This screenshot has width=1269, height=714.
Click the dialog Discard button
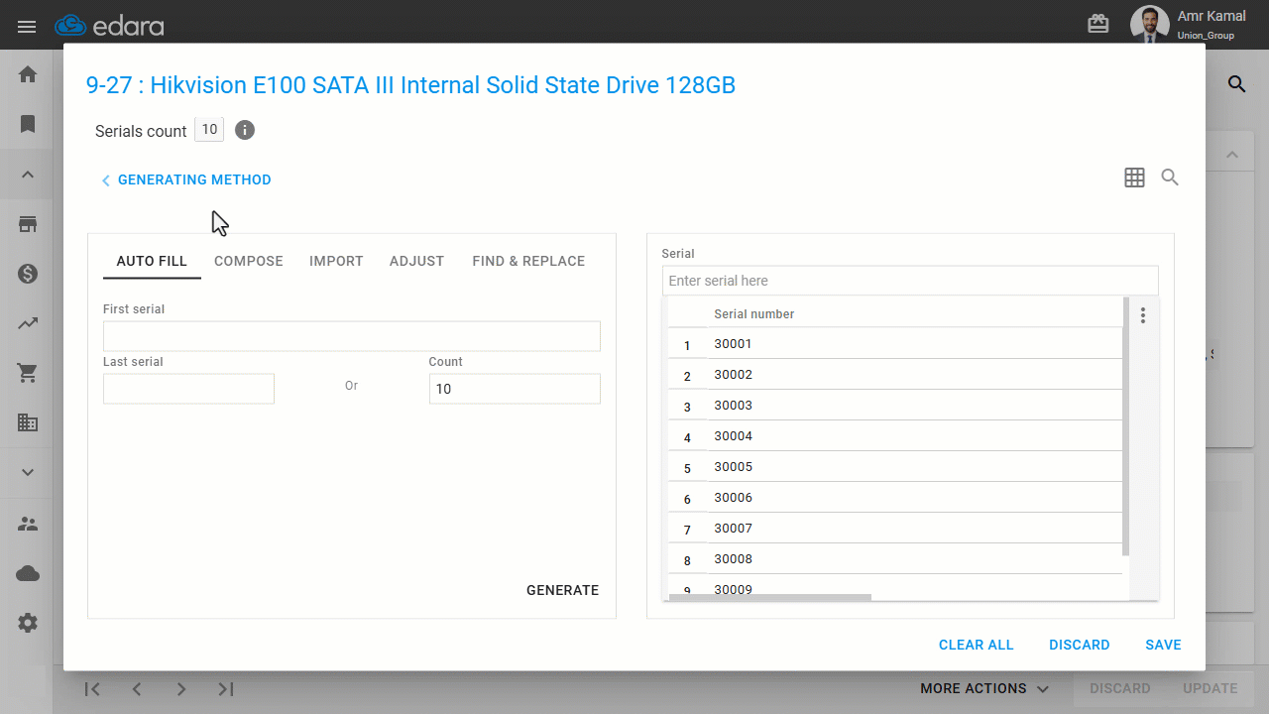pyautogui.click(x=1079, y=645)
